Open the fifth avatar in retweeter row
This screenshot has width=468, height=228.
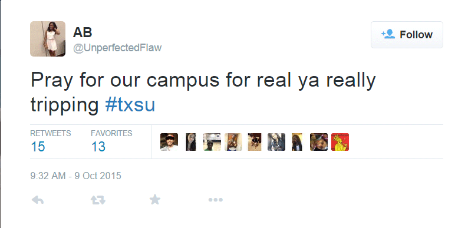point(255,142)
